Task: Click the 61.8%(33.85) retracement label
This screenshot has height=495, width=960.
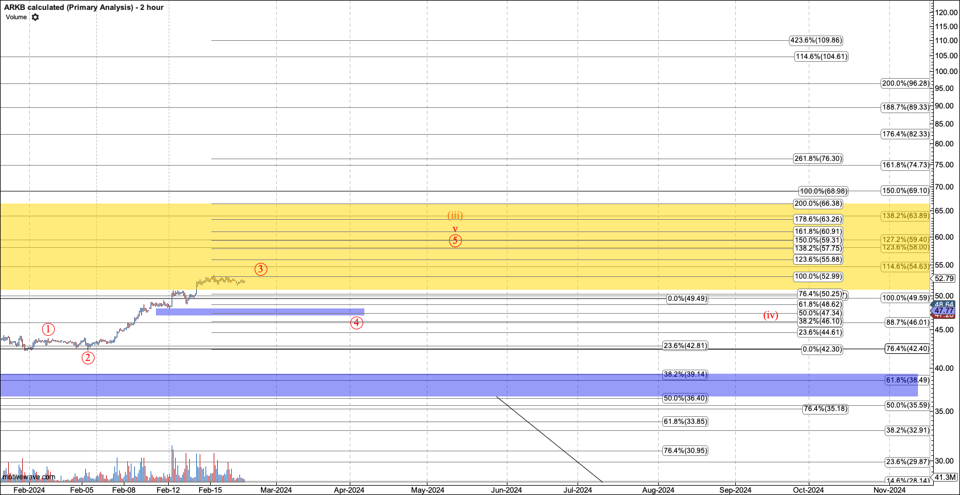Action: [x=685, y=422]
